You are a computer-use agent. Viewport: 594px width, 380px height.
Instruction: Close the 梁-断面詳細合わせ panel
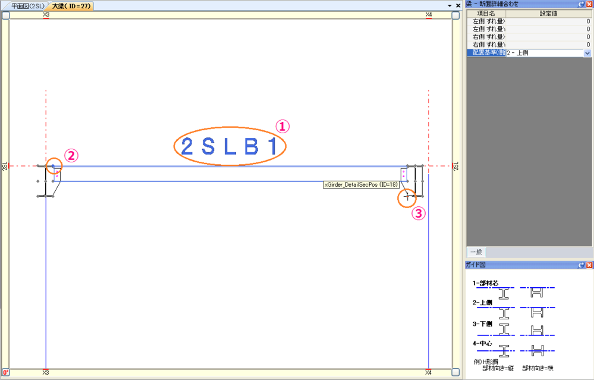589,4
